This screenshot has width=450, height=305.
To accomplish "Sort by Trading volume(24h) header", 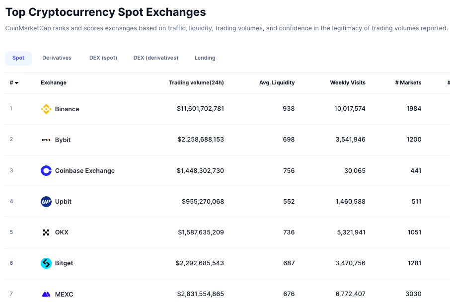I will pos(196,82).
